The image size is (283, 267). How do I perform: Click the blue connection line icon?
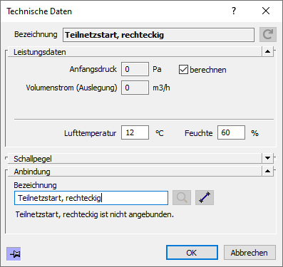pyautogui.click(x=205, y=197)
